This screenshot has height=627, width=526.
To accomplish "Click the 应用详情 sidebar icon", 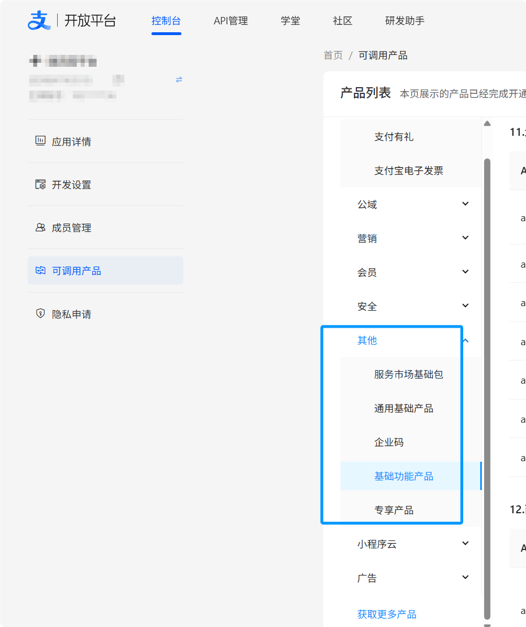I will 40,141.
